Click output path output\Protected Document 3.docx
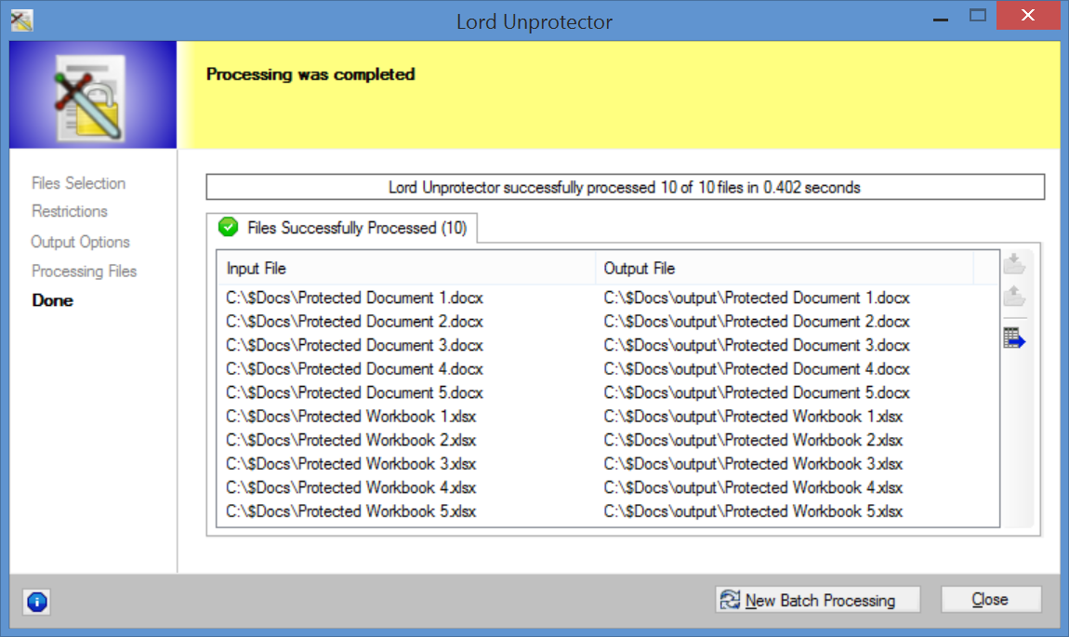Viewport: 1069px width, 637px height. point(757,345)
